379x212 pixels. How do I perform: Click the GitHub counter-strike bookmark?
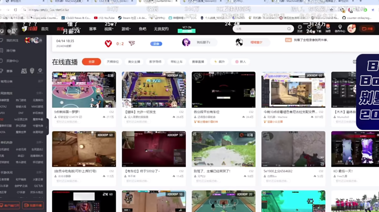pyautogui.click(x=357, y=18)
